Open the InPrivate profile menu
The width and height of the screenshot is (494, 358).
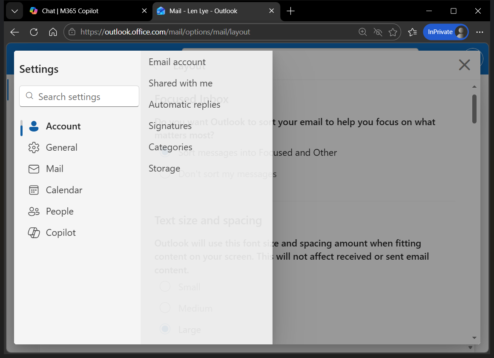click(445, 32)
